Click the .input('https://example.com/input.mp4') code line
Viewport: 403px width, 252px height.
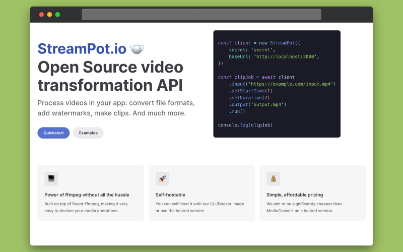coord(282,84)
